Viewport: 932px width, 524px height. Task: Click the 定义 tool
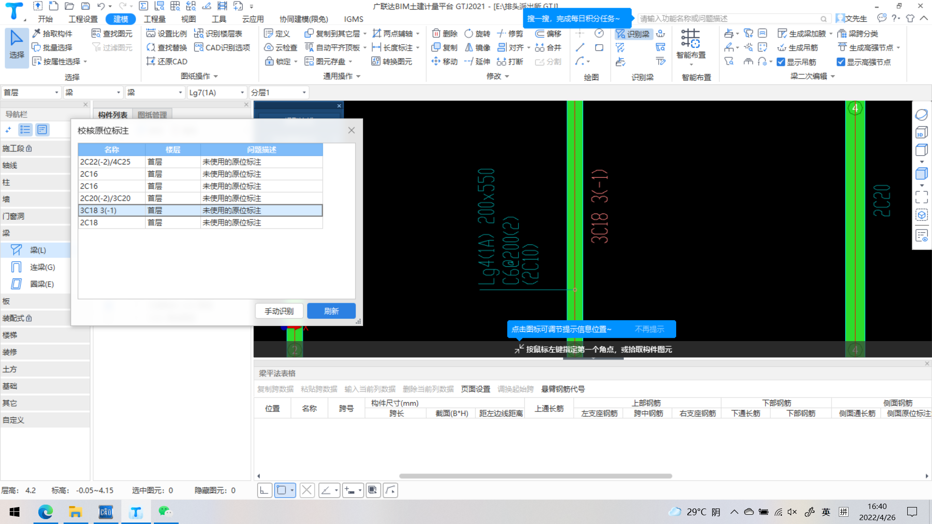coord(277,33)
